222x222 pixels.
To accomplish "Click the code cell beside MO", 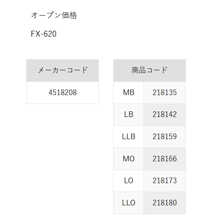I will tap(165, 159).
